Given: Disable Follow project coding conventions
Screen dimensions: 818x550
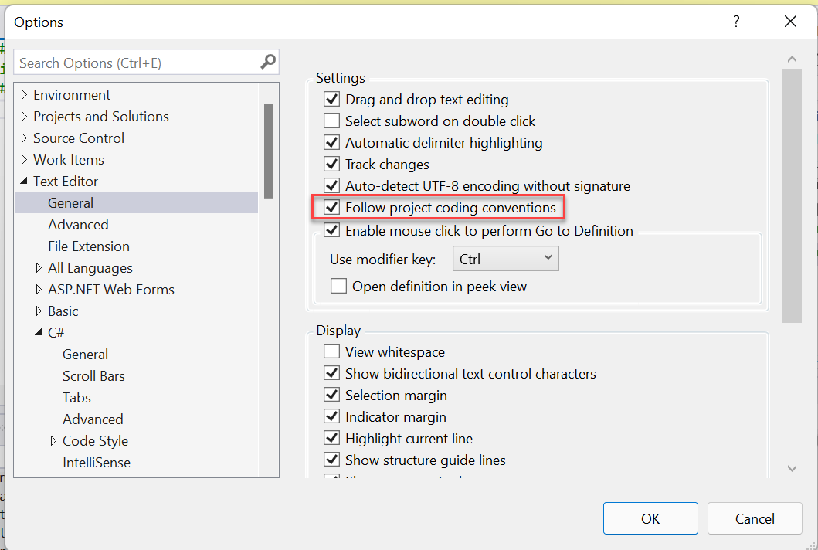Looking at the screenshot, I should tap(332, 207).
